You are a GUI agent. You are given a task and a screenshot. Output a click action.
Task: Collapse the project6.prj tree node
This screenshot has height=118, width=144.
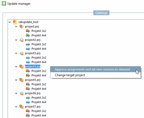(x=16, y=93)
